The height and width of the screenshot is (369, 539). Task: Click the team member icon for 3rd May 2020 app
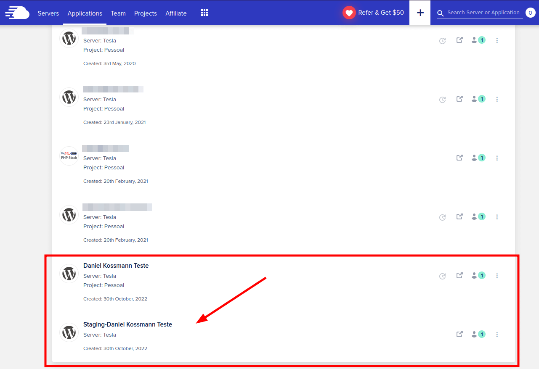click(x=478, y=40)
